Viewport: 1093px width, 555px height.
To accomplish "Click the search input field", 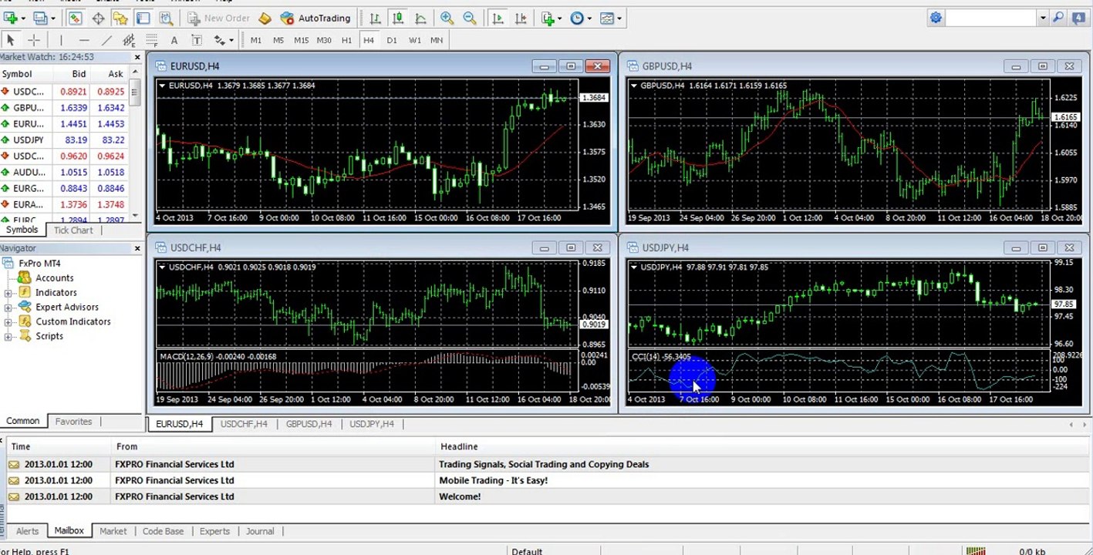I will [x=991, y=18].
